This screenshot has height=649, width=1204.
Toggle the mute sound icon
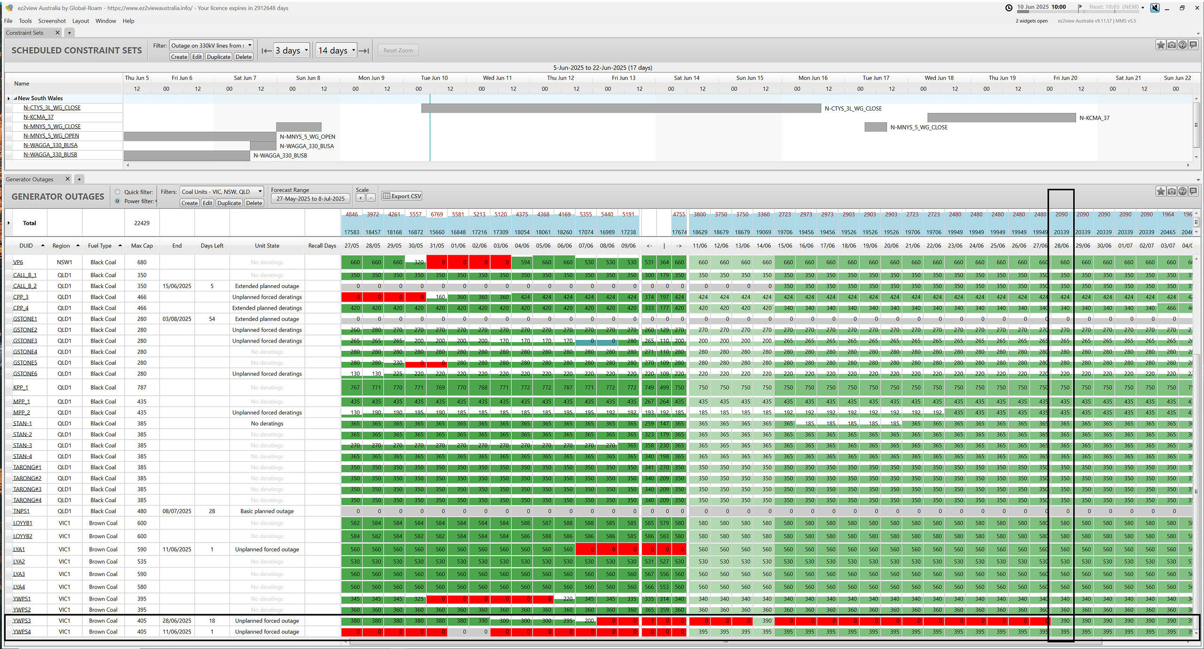1155,8
